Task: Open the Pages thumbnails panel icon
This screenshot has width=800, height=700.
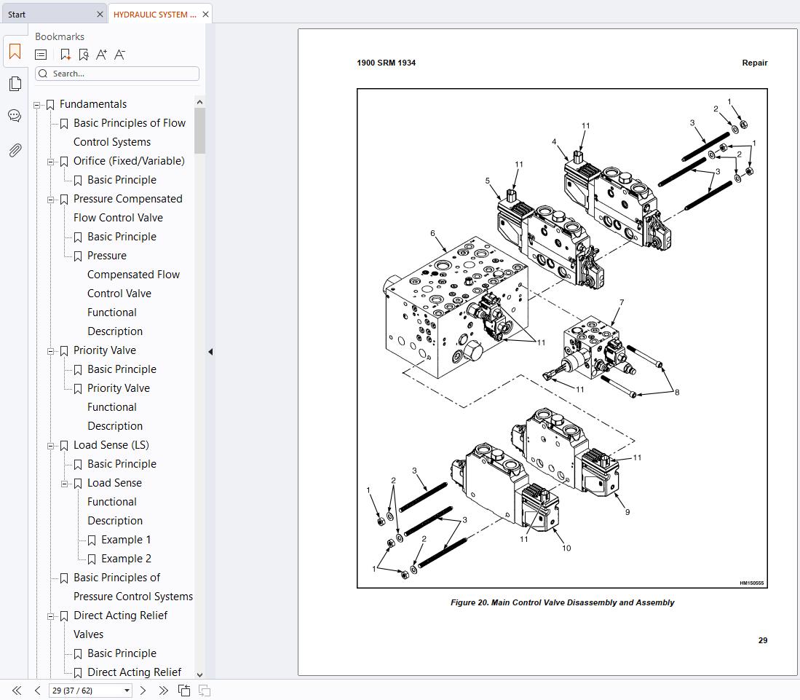Action: pyautogui.click(x=15, y=84)
